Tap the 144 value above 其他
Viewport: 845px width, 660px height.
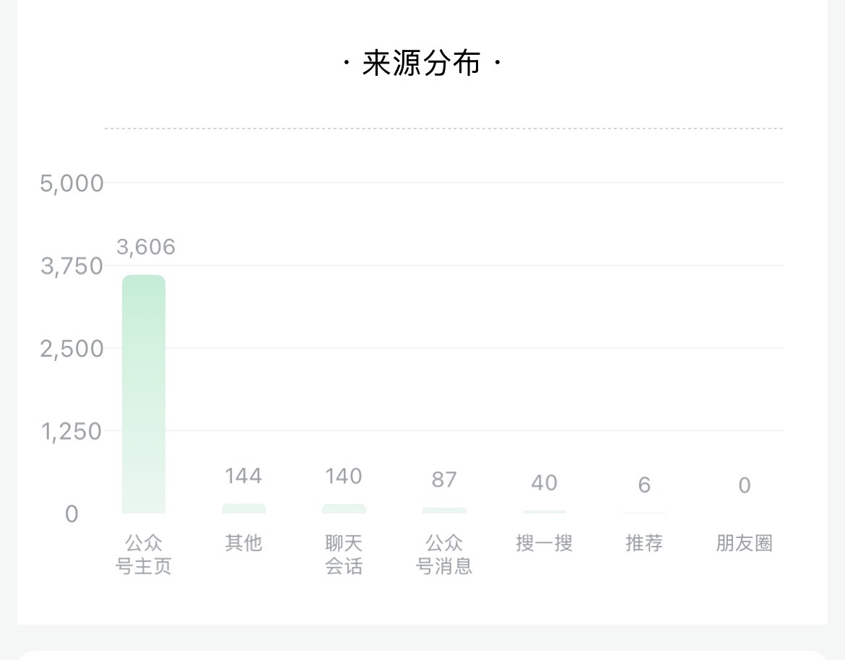coord(243,476)
